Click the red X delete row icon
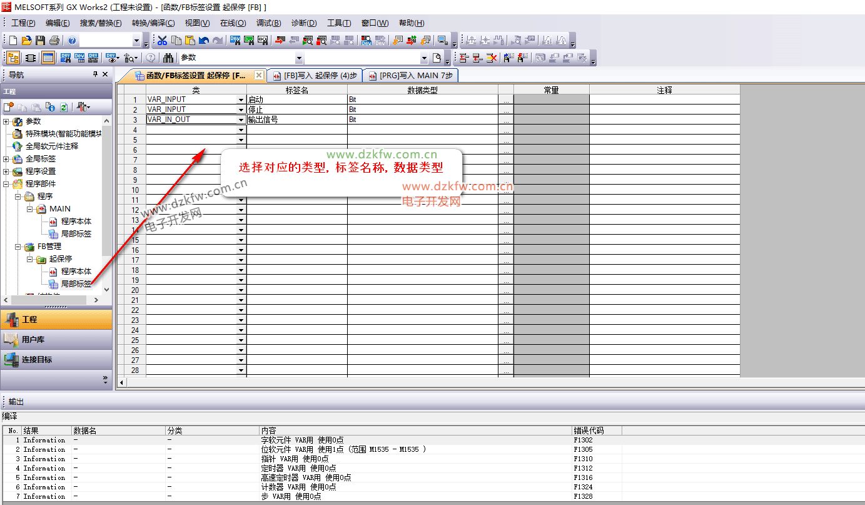 tap(492, 58)
